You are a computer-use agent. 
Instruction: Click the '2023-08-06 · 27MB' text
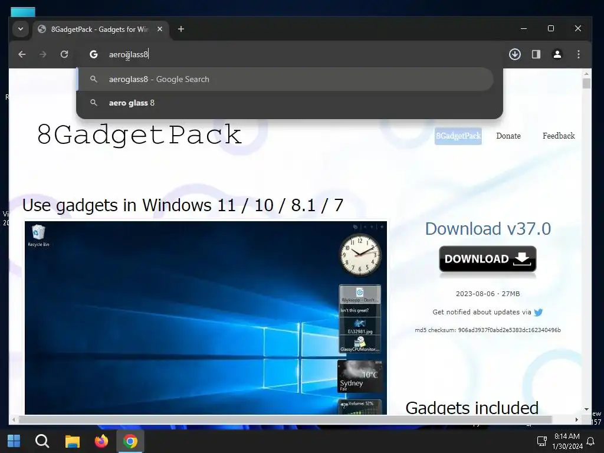pyautogui.click(x=488, y=294)
